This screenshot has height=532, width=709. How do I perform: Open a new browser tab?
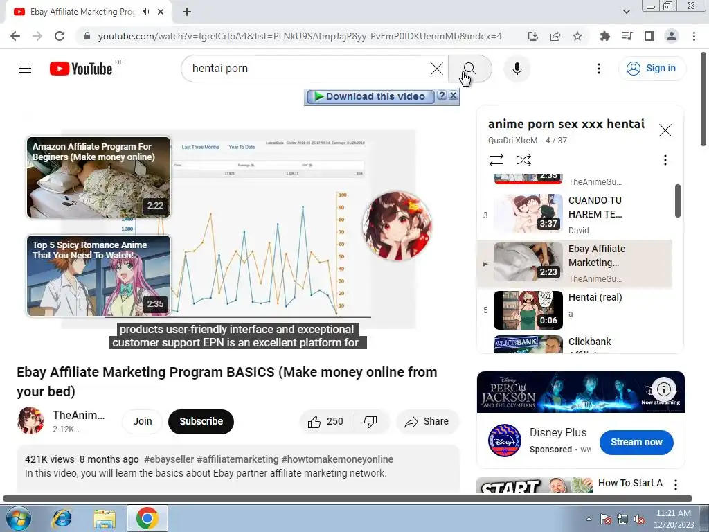pos(187,12)
